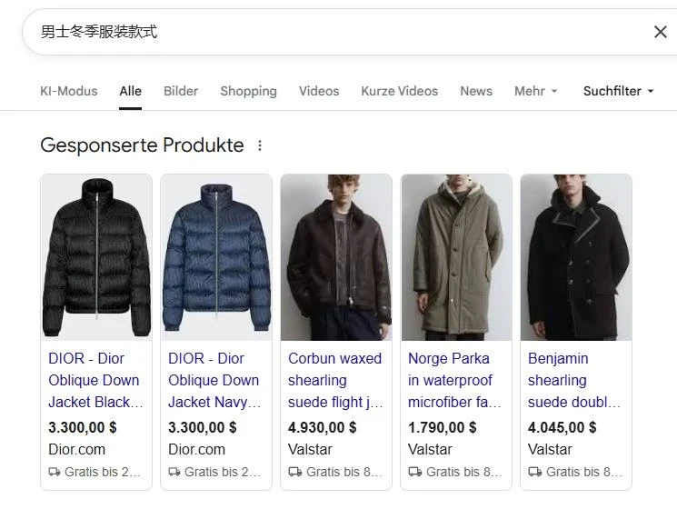
Task: Open the Benjamin shearling suede link
Action: (x=574, y=380)
